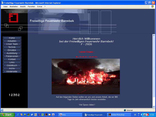Click the second Quick Launch icon
The width and height of the screenshot is (156, 117).
click(x=21, y=115)
